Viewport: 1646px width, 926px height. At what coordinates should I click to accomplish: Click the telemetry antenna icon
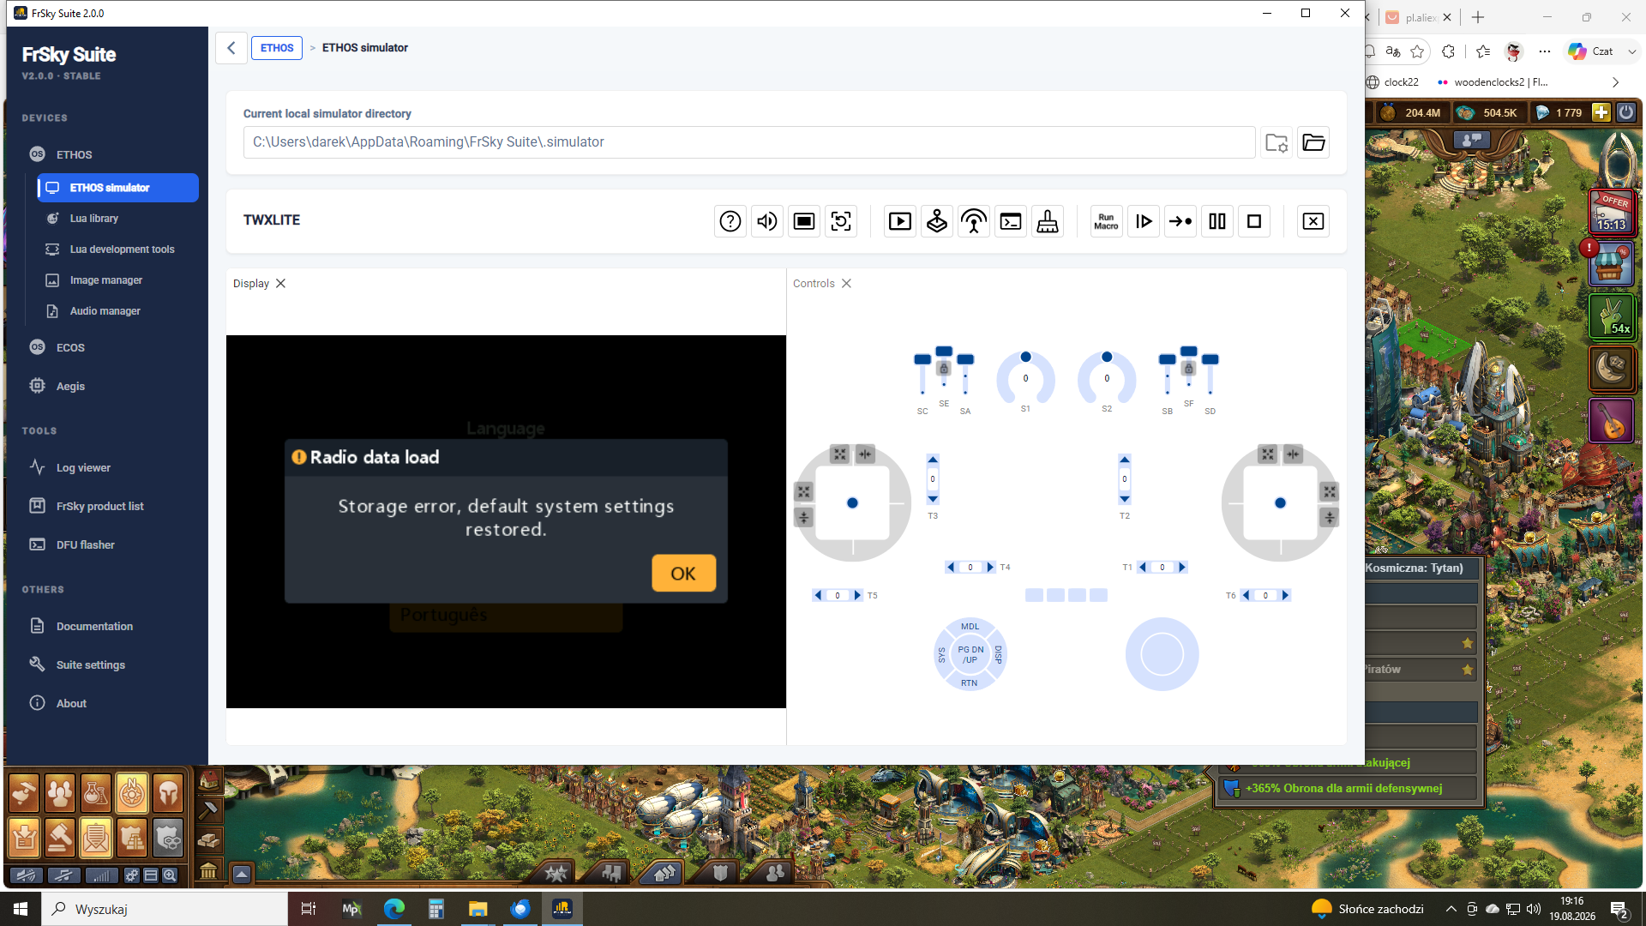pyautogui.click(x=974, y=221)
